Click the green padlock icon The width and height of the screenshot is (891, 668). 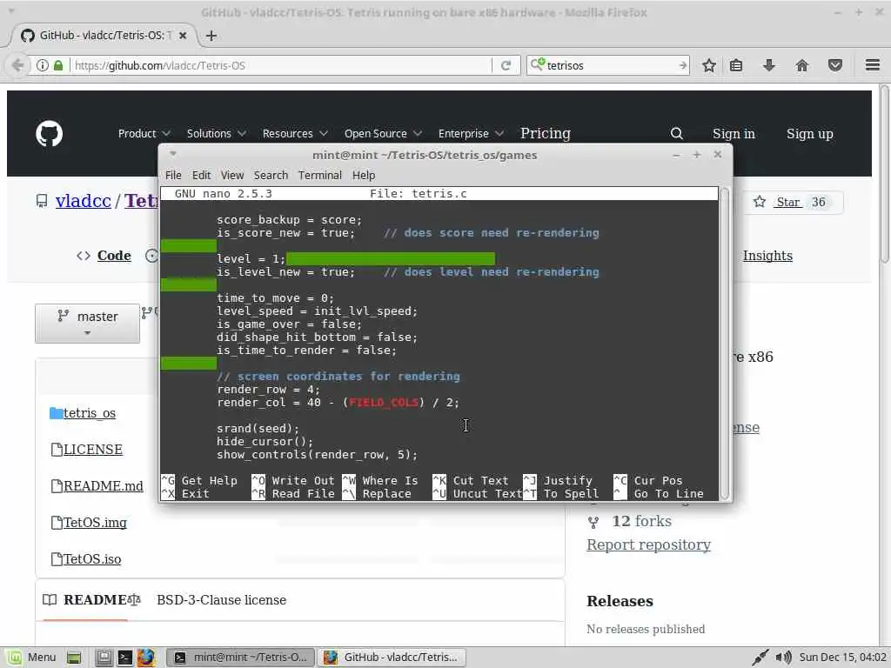pos(58,65)
